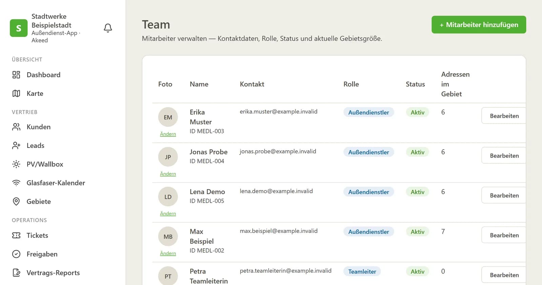Image resolution: width=542 pixels, height=285 pixels.
Task: Click Ändern under LD avatar
Action: (168, 214)
